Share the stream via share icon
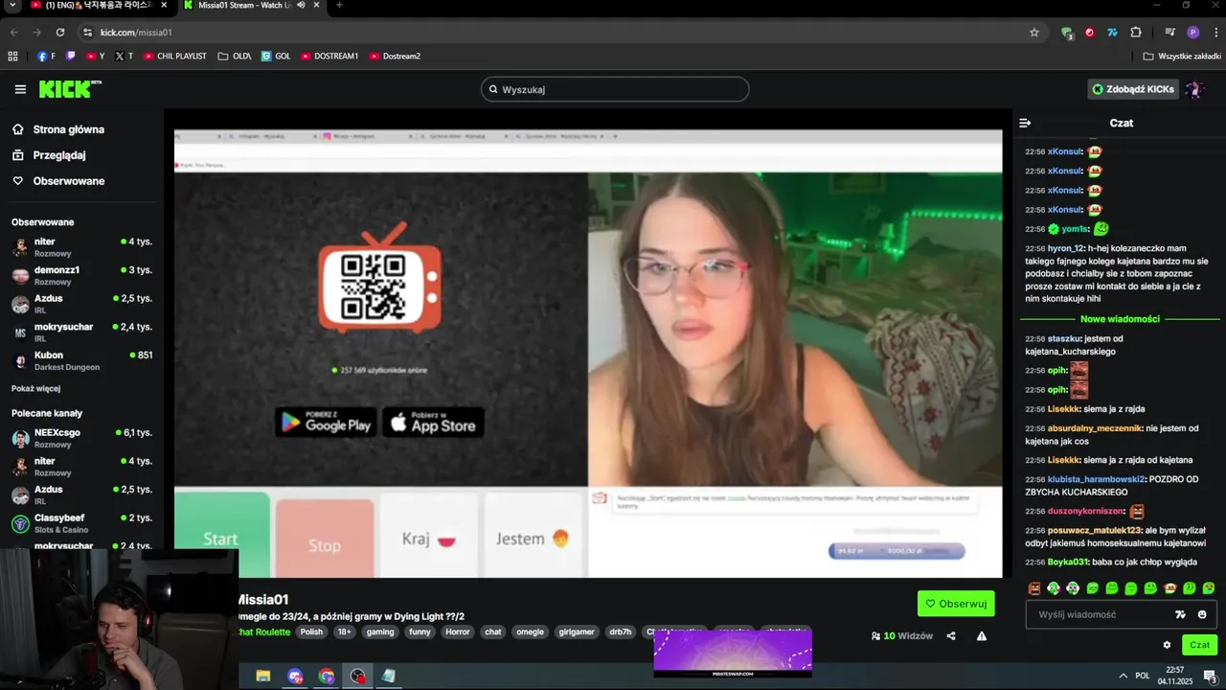 951,635
